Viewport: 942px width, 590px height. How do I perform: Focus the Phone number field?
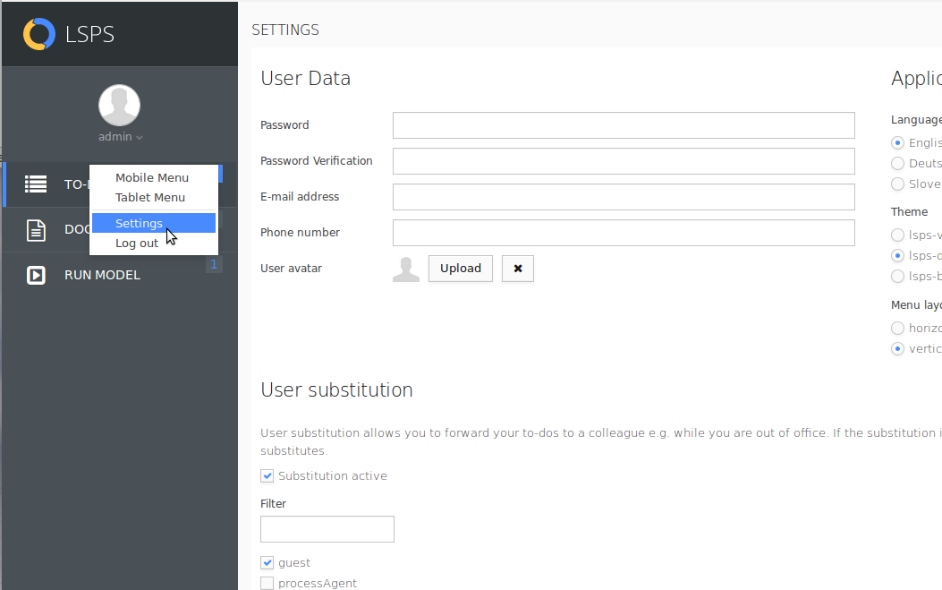click(x=624, y=233)
